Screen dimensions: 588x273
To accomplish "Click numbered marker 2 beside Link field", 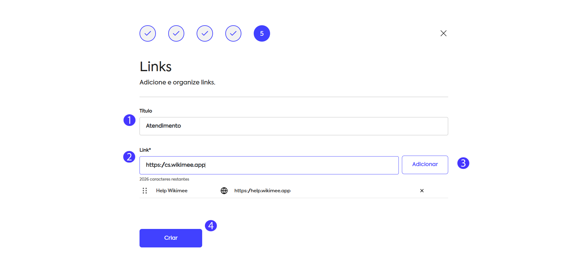I will [129, 157].
